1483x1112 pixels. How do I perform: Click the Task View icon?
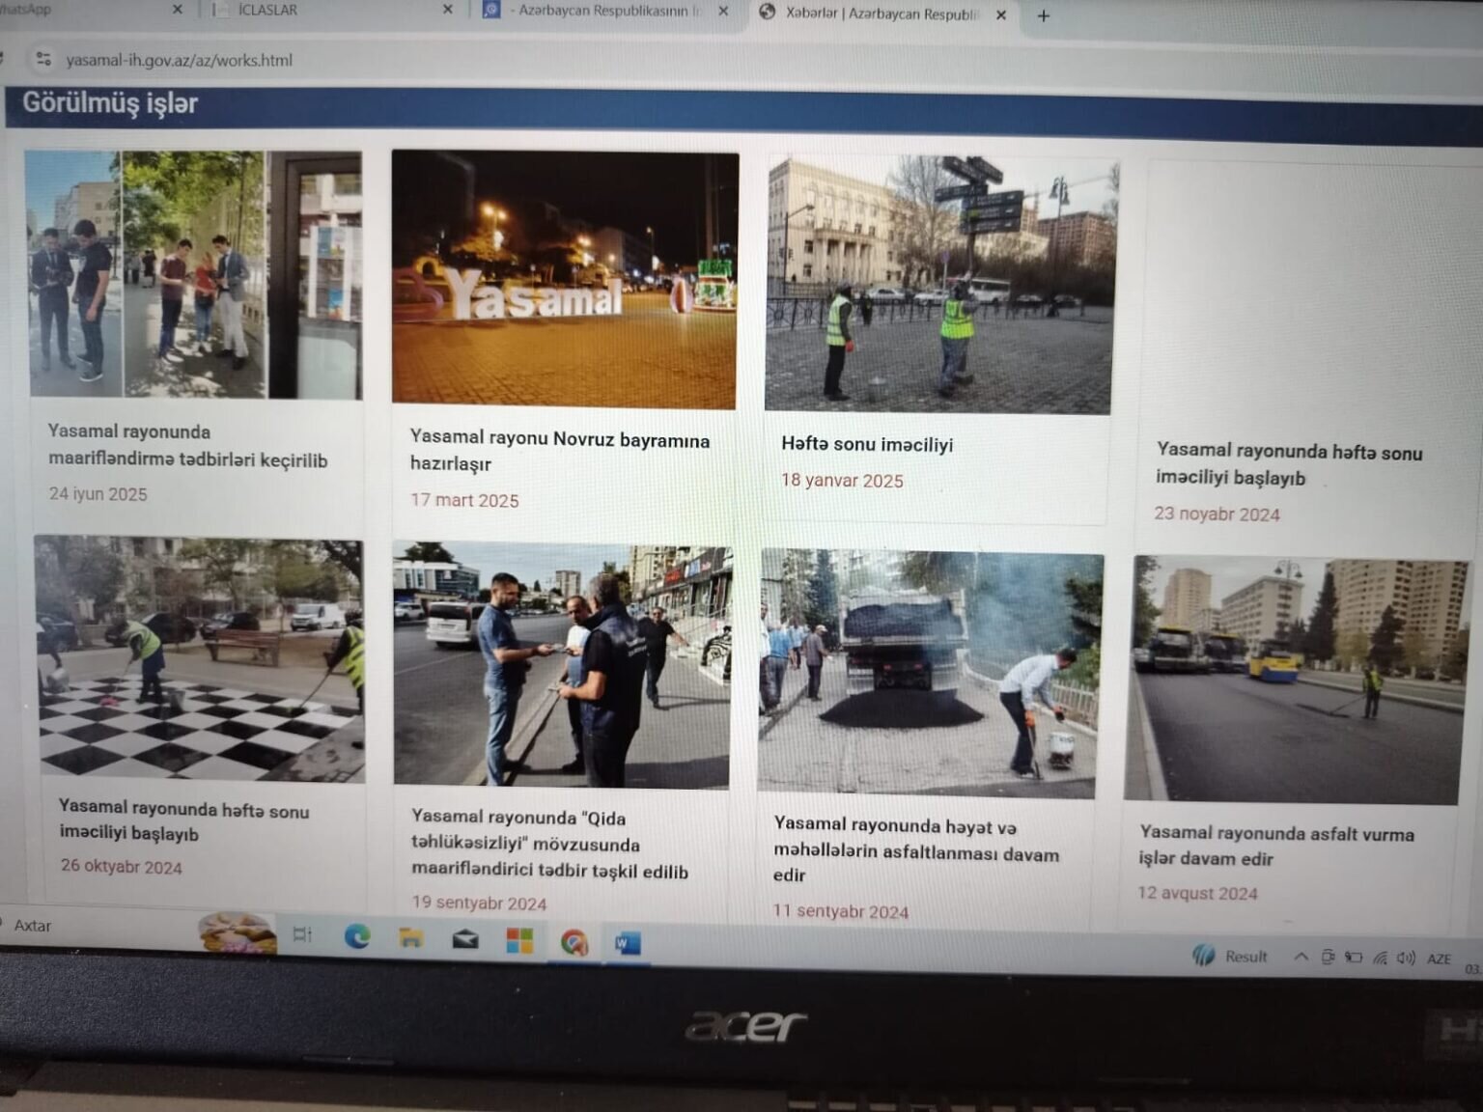point(302,933)
